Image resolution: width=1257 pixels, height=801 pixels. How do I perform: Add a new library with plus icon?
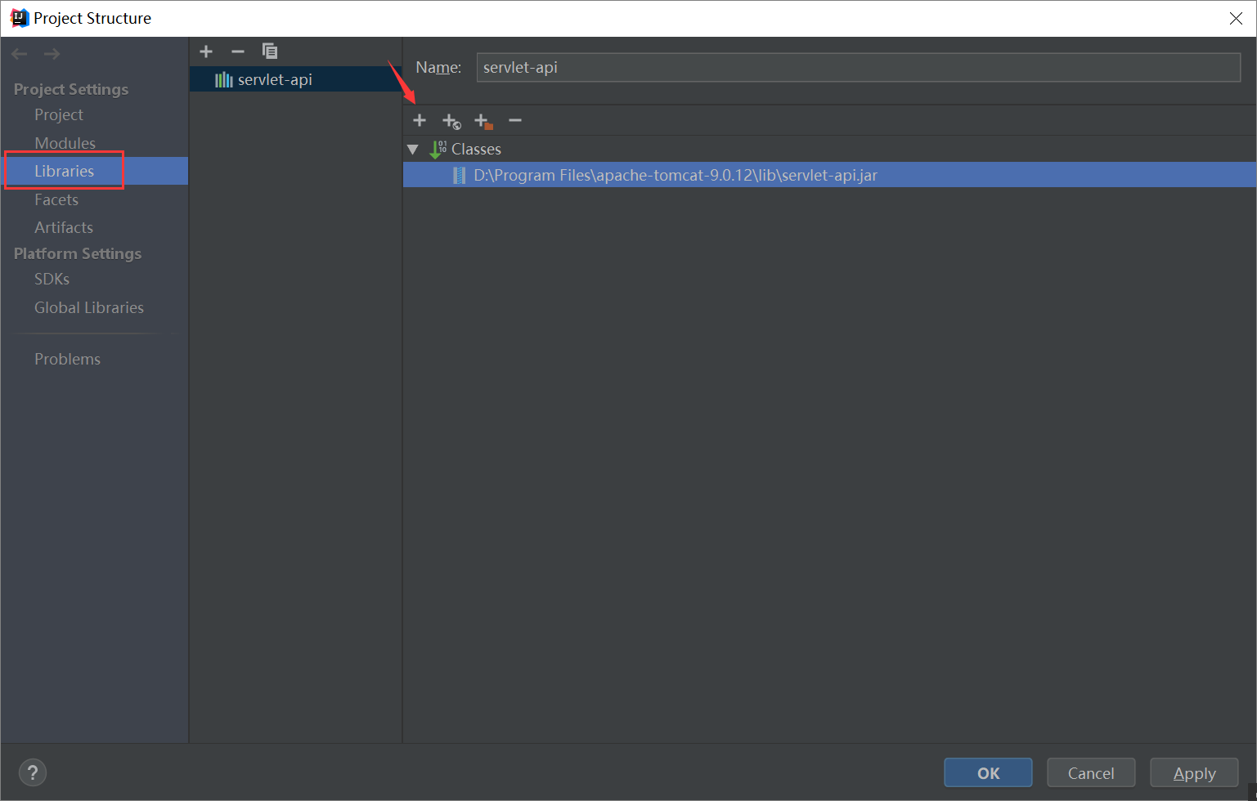coord(205,51)
